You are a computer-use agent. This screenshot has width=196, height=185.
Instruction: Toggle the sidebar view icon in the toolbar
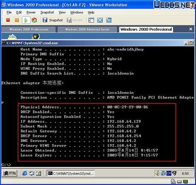(x=91, y=20)
